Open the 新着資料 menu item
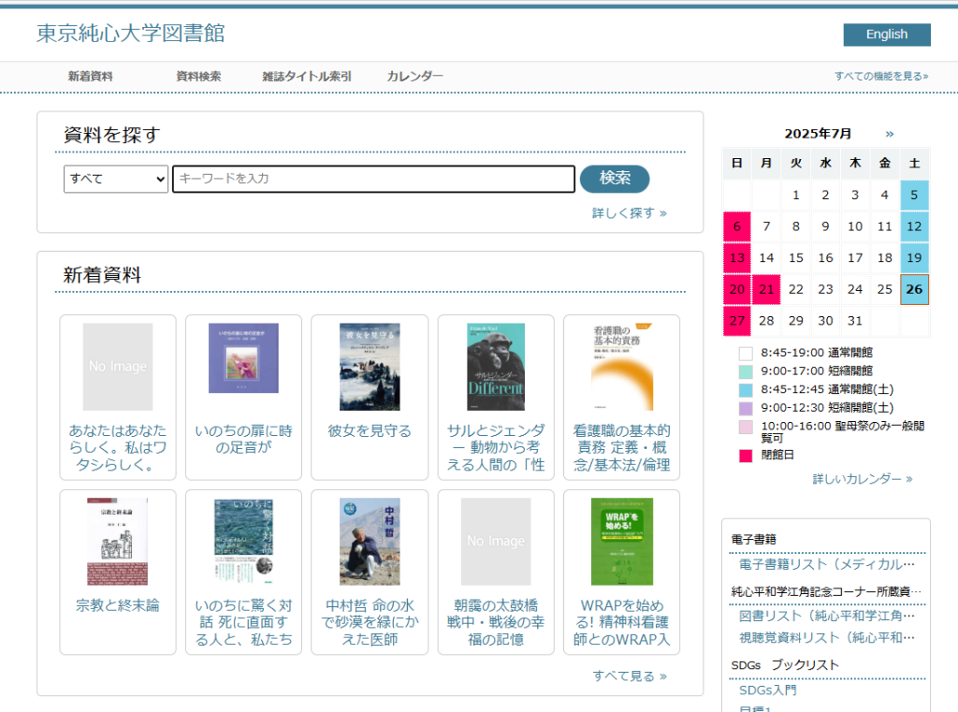958x712 pixels. pyautogui.click(x=90, y=77)
